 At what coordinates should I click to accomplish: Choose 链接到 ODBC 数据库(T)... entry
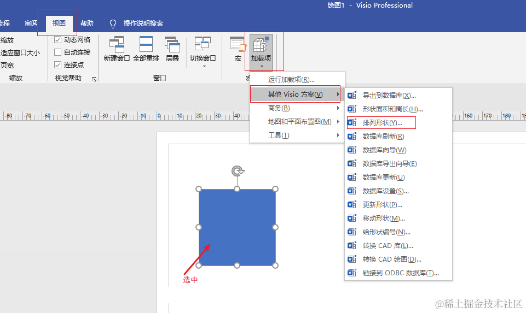(398, 273)
